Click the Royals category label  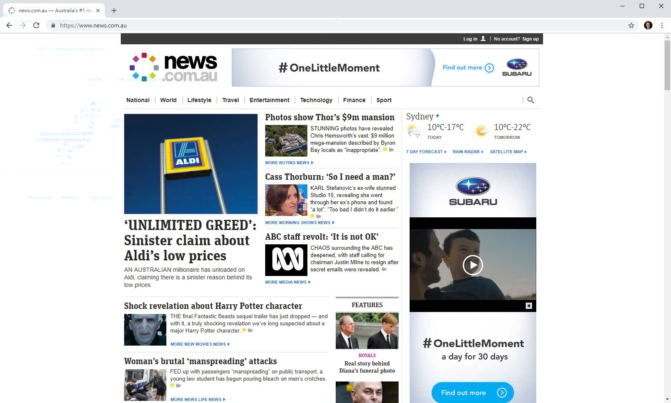[367, 355]
